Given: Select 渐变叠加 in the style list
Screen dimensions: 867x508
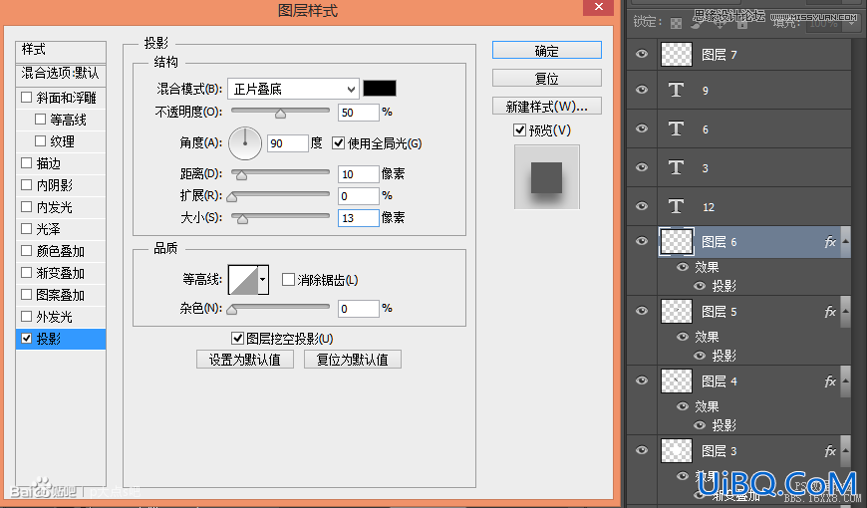Looking at the screenshot, I should click(61, 273).
